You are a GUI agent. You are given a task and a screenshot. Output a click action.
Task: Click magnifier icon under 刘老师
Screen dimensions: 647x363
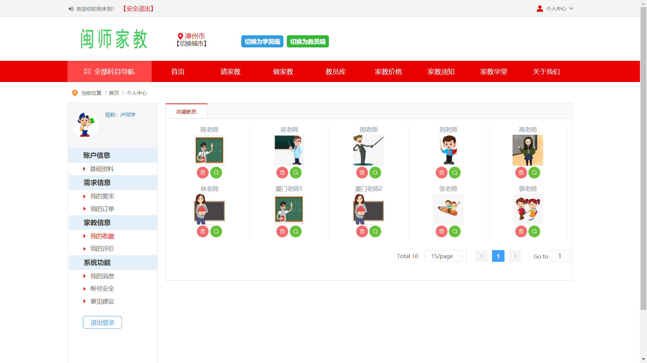[455, 173]
